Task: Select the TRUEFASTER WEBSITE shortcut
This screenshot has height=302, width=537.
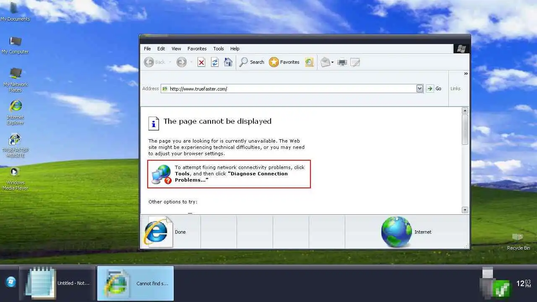Action: click(x=15, y=146)
